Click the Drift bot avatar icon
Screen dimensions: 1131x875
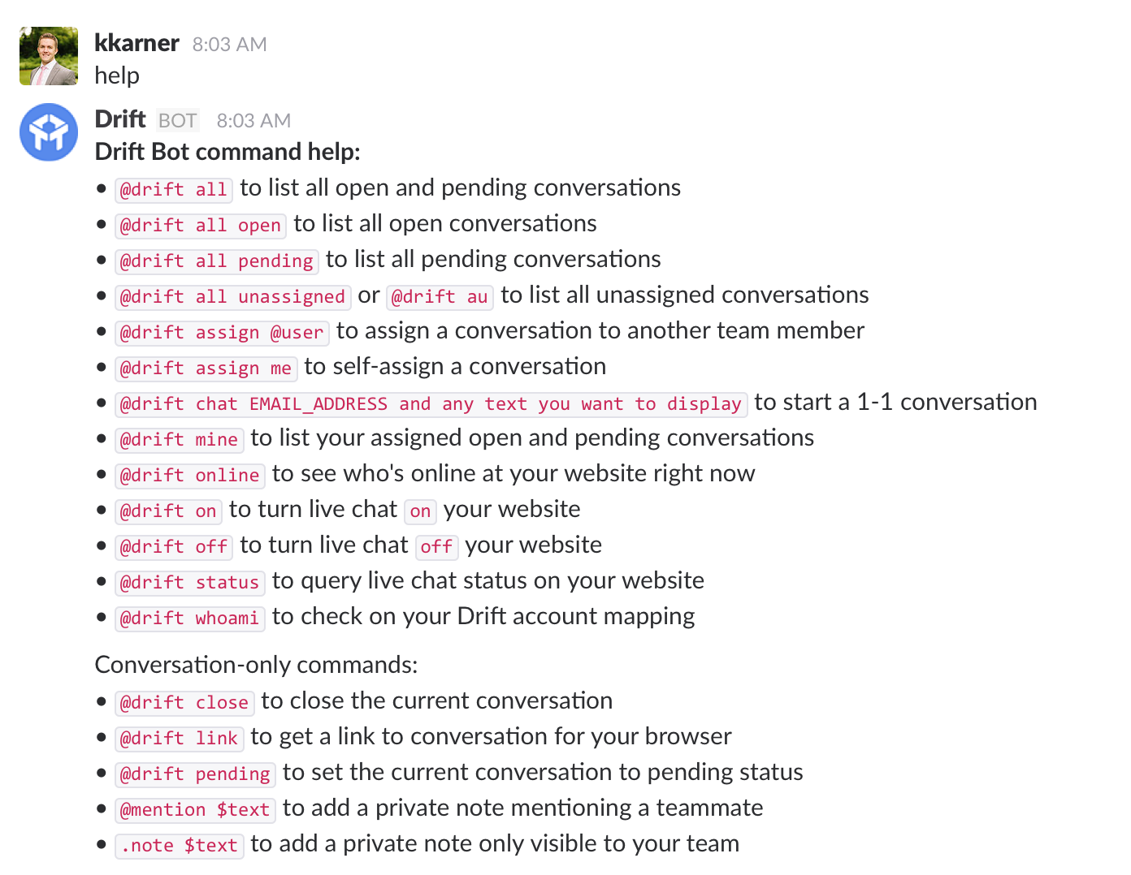(x=49, y=132)
